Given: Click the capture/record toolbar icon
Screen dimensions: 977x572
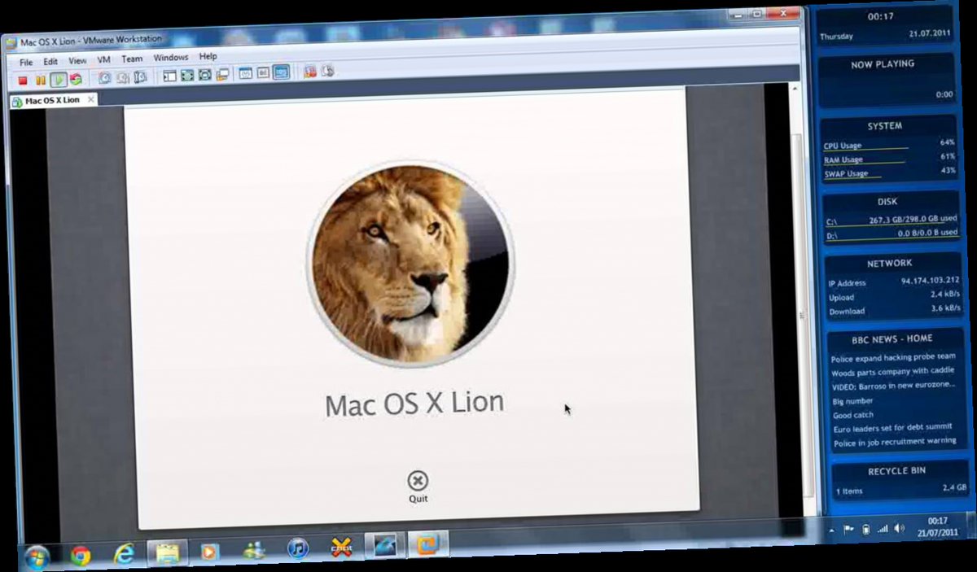Looking at the screenshot, I should 310,72.
